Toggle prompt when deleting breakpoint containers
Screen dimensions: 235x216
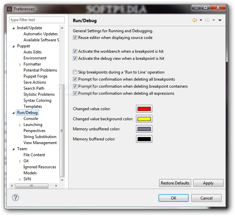pyautogui.click(x=75, y=86)
